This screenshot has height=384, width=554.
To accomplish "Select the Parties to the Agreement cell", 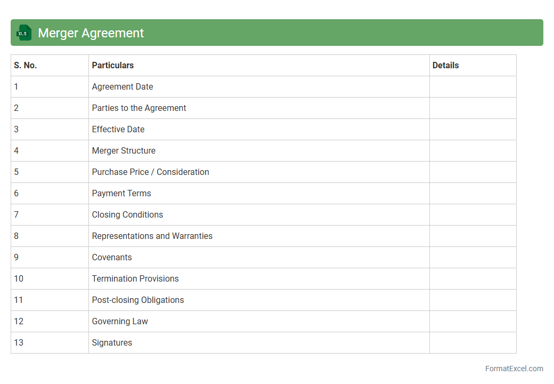I will point(139,108).
